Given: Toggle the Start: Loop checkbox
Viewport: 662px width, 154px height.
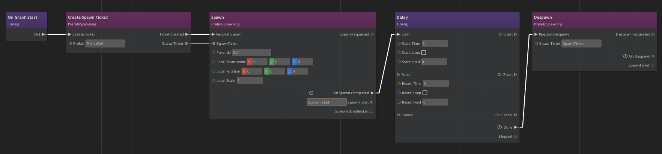Looking at the screenshot, I should pyautogui.click(x=424, y=53).
